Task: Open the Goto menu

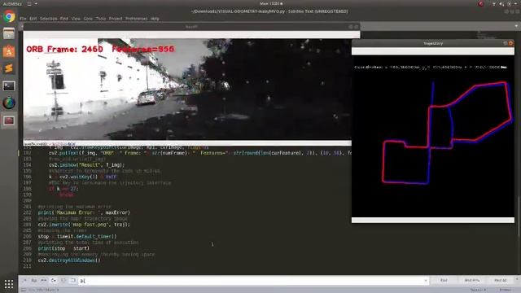Action: coord(88,19)
